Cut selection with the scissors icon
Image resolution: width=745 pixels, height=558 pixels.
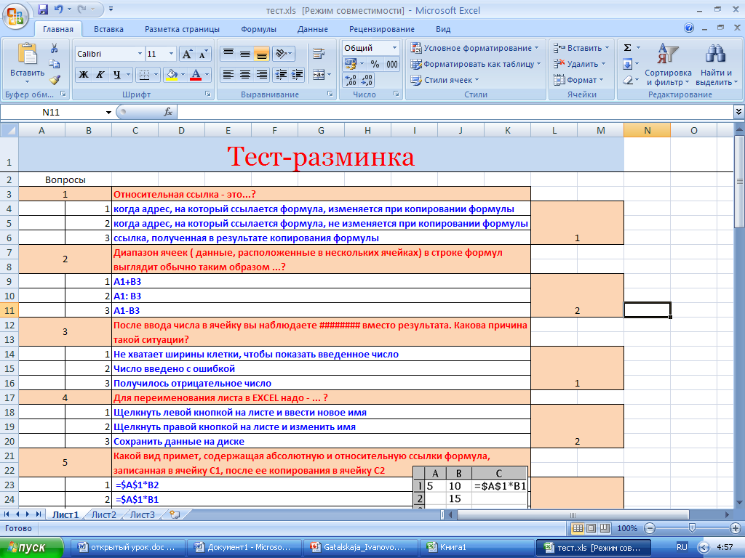tap(54, 48)
